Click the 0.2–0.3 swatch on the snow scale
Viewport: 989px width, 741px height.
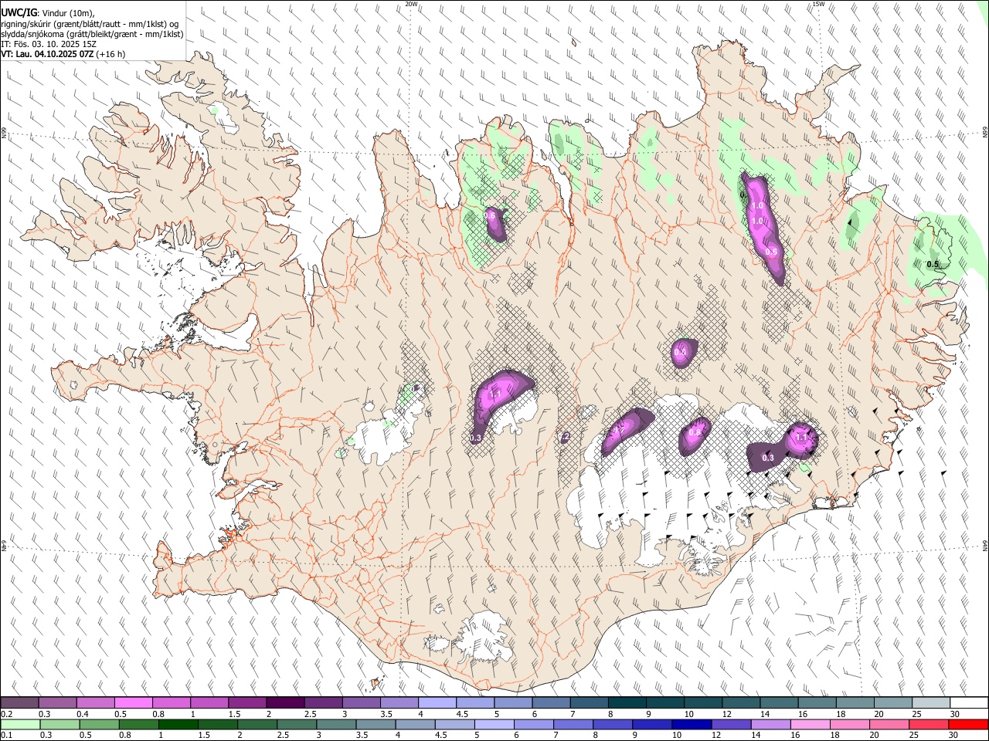19,703
